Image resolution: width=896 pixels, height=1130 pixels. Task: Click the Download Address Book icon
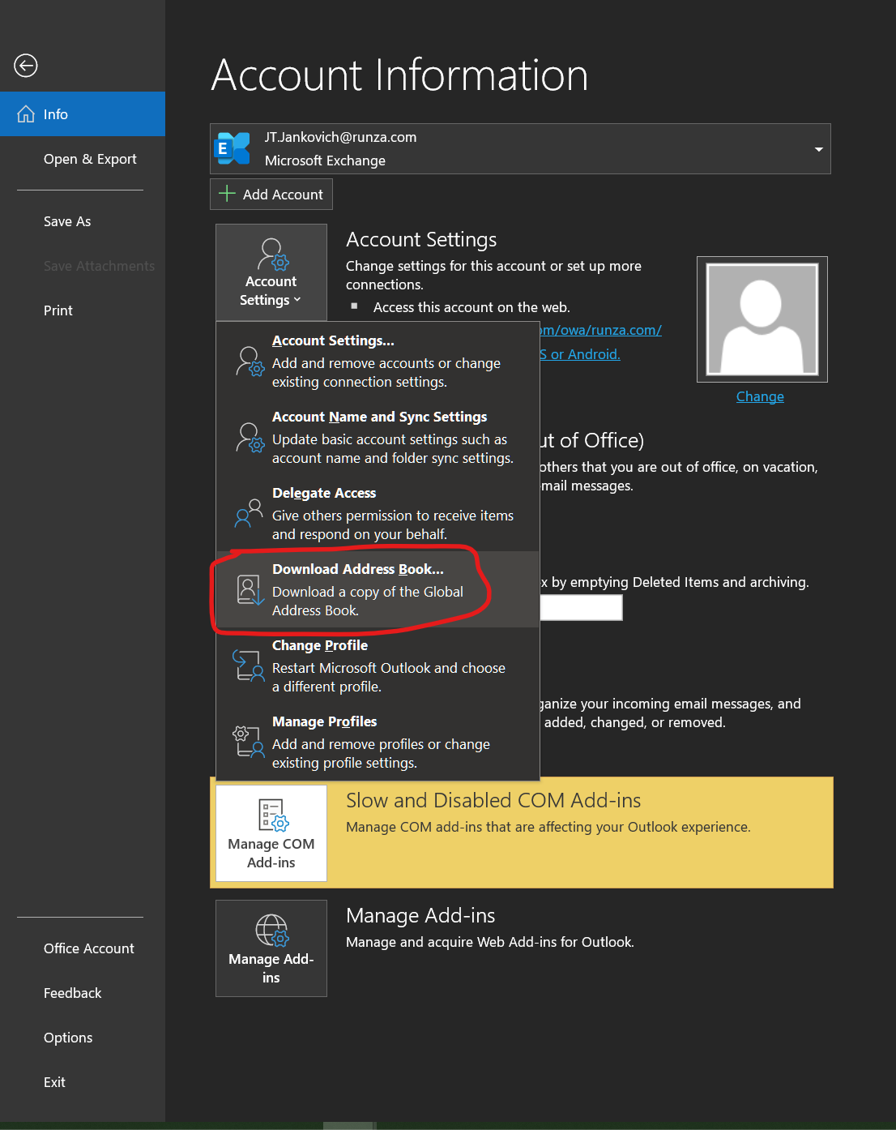tap(250, 590)
